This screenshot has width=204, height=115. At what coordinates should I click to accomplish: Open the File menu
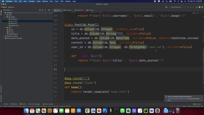16,1
